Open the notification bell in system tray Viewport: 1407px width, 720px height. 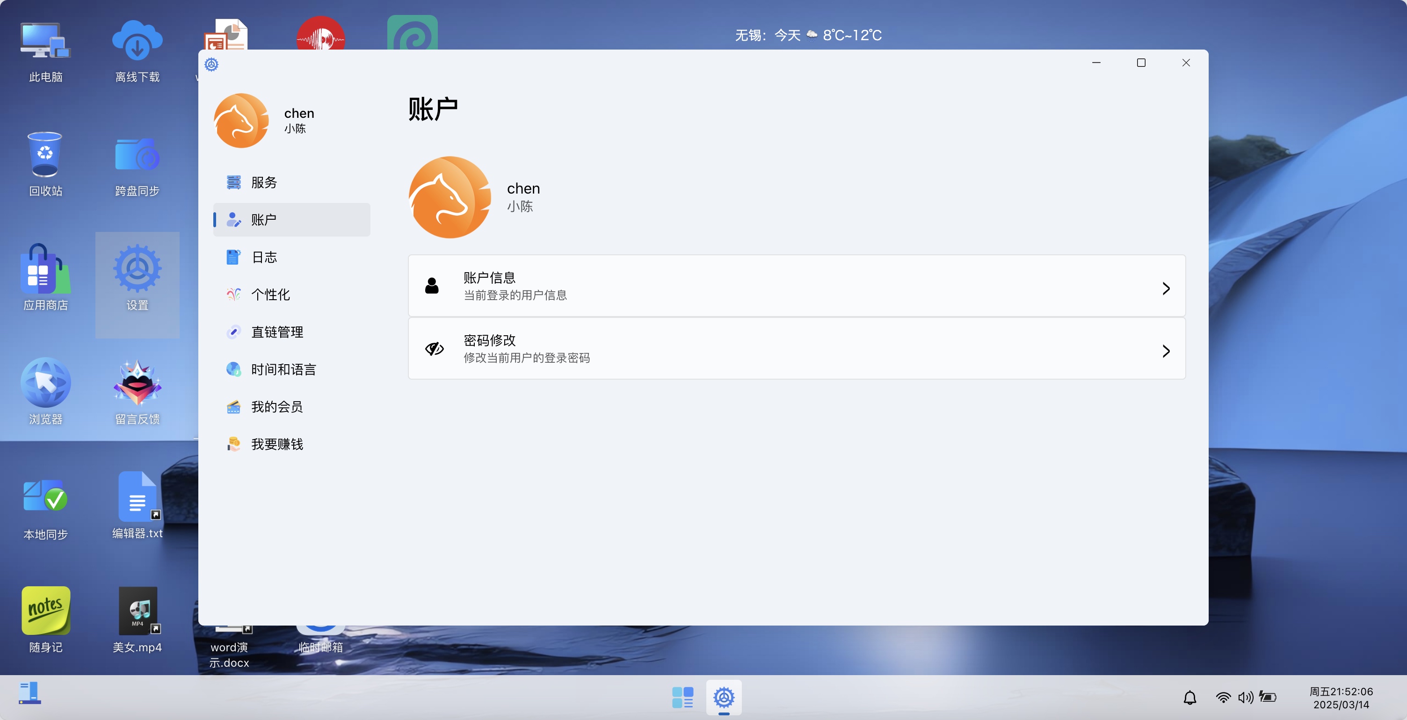(1191, 698)
